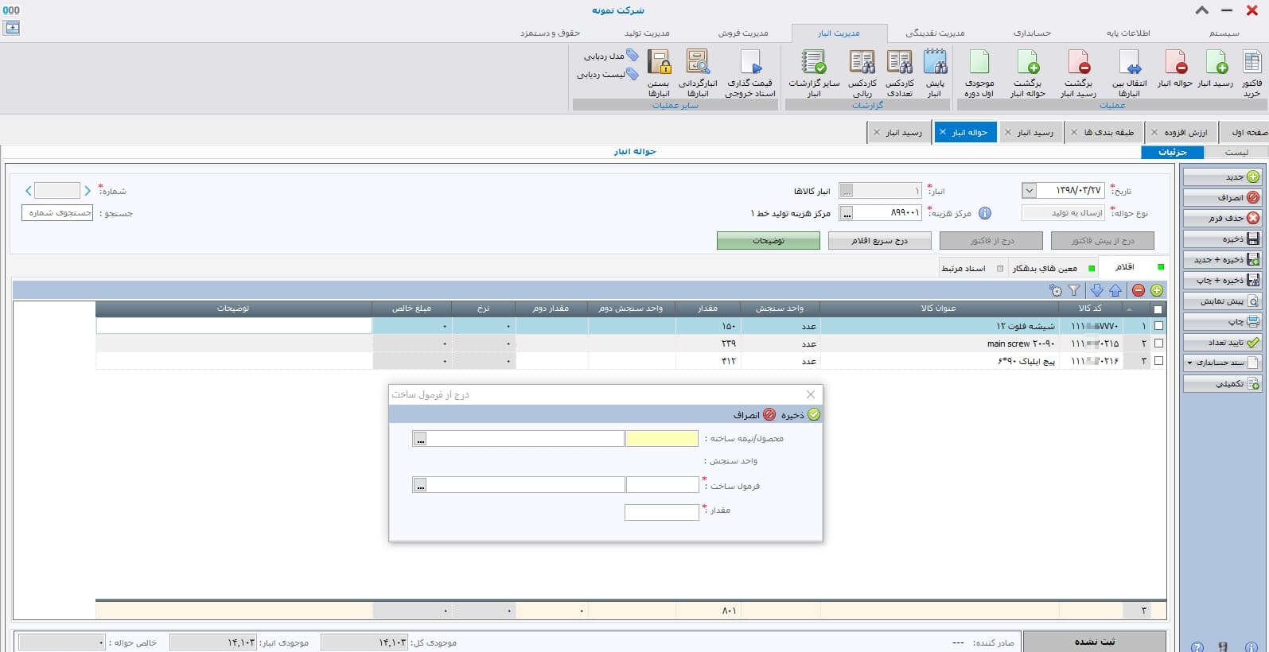Go to previous issue number with left chevron

pyautogui.click(x=29, y=191)
